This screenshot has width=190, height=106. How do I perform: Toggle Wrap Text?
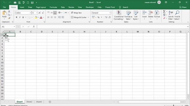coord(76,13)
